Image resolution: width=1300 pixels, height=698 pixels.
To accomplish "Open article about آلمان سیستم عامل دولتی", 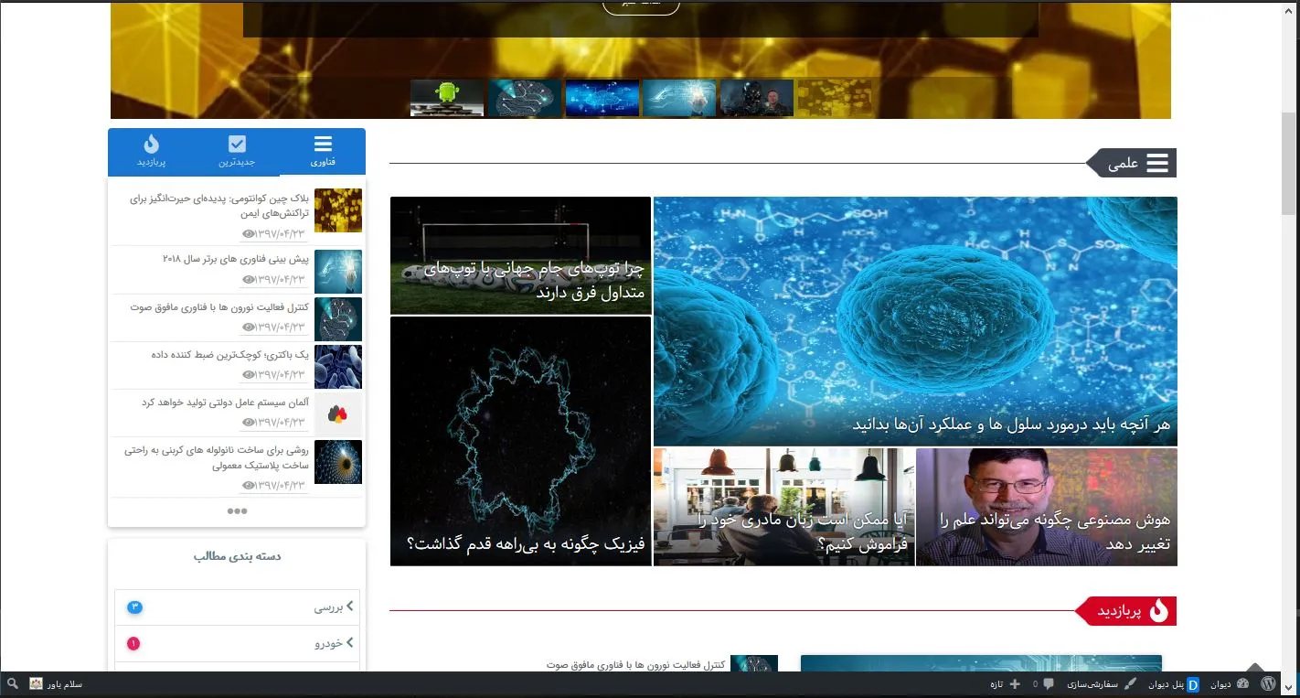I will point(232,403).
